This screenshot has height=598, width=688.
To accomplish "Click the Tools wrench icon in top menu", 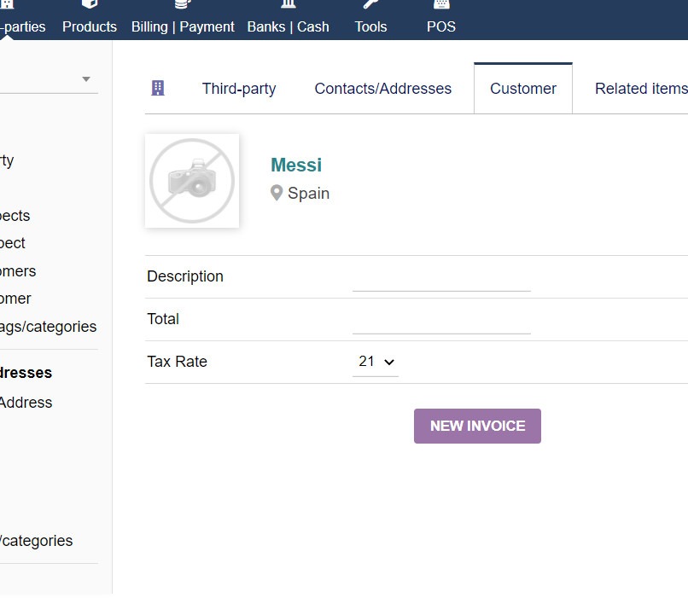I will click(370, 5).
